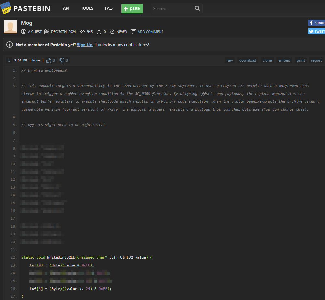Print the paste
Viewport: 325px width, 300px height.
coord(301,60)
